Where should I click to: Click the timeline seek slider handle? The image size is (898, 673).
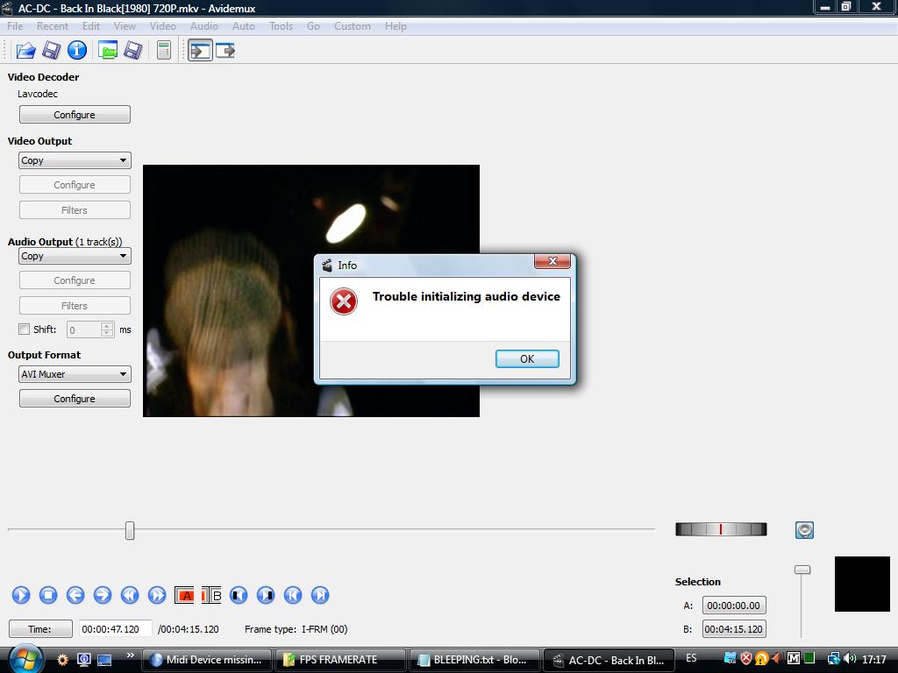[130, 530]
